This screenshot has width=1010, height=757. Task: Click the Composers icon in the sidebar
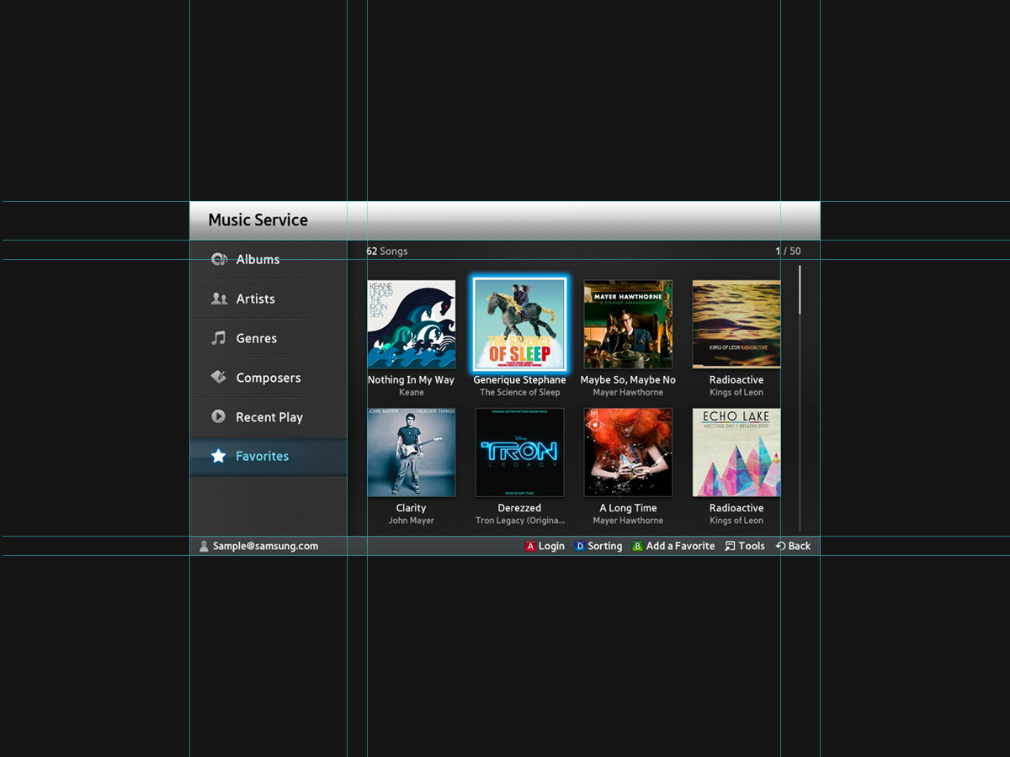click(x=219, y=378)
